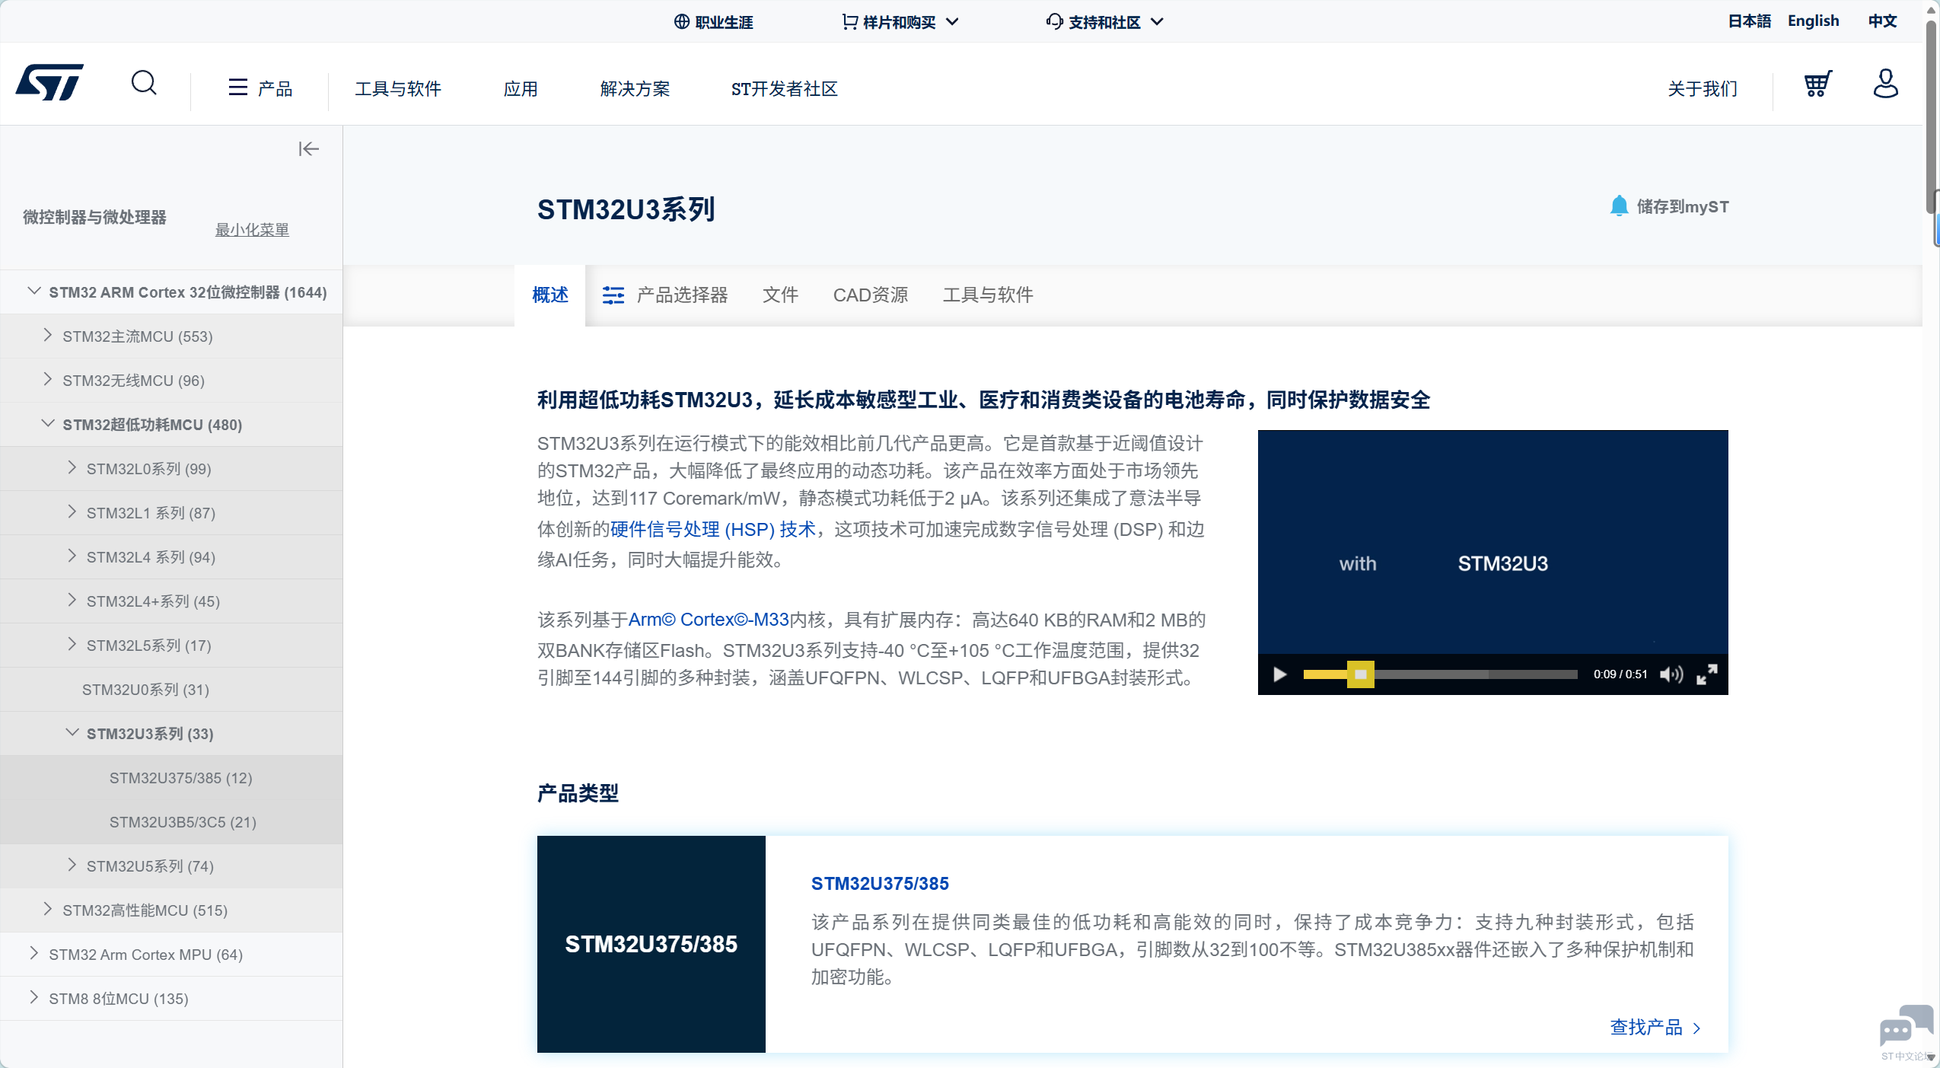The width and height of the screenshot is (1940, 1068).
Task: Click the yellow video playhead handle
Action: pyautogui.click(x=1361, y=674)
